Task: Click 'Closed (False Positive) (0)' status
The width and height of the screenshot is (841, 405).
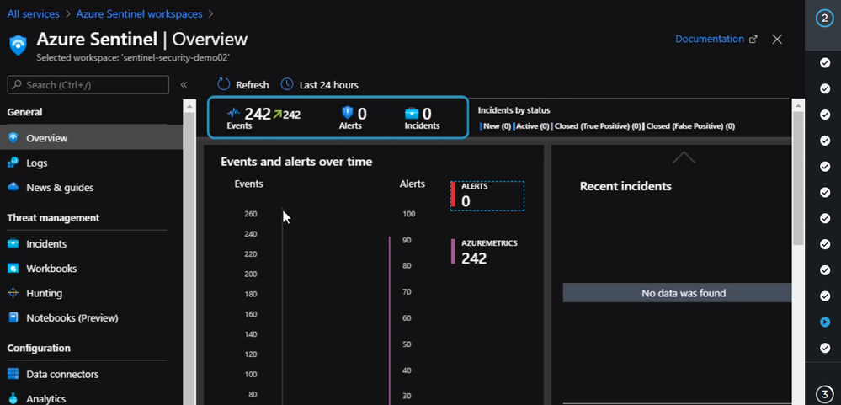Action: coord(689,126)
